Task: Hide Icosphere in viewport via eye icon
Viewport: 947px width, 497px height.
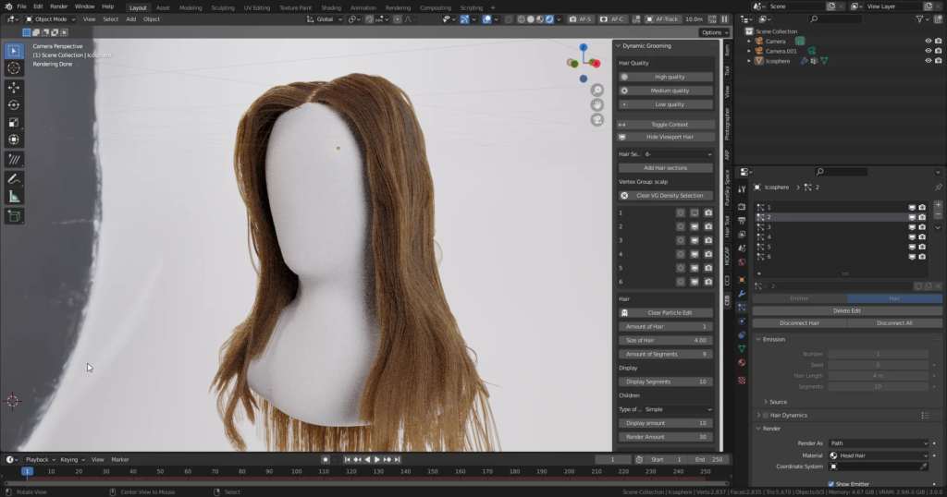Action: coord(928,61)
